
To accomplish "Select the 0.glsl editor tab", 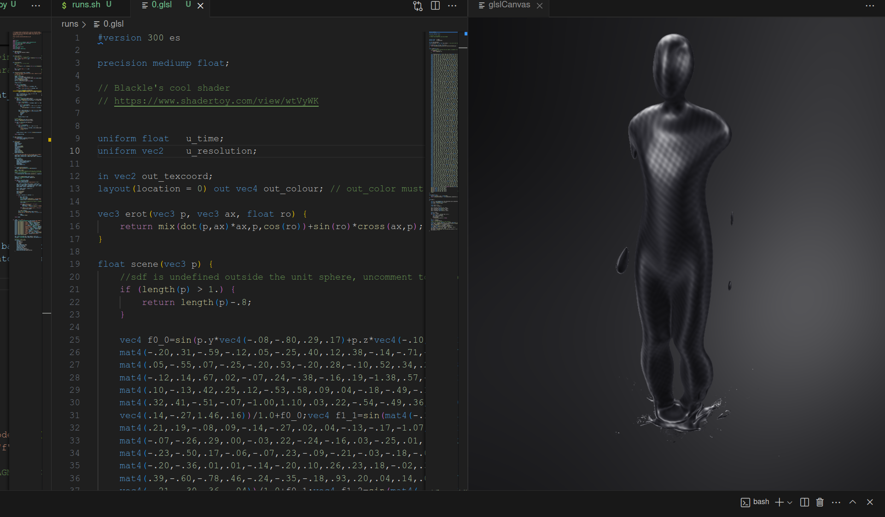I will pyautogui.click(x=161, y=5).
